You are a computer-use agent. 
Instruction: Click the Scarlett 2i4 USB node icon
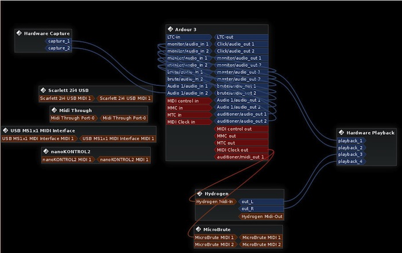(x=43, y=90)
